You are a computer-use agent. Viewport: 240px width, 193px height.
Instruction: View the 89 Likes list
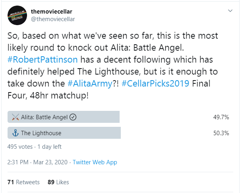58,182
